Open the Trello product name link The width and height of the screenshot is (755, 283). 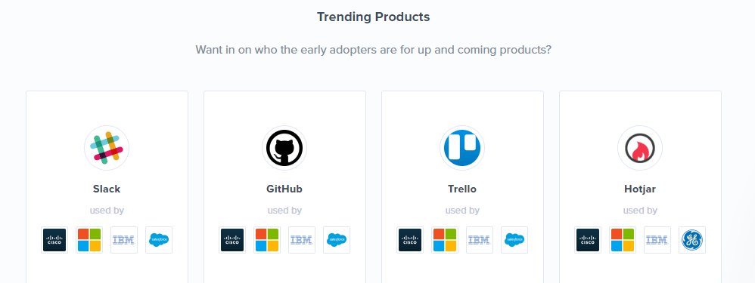[462, 189]
